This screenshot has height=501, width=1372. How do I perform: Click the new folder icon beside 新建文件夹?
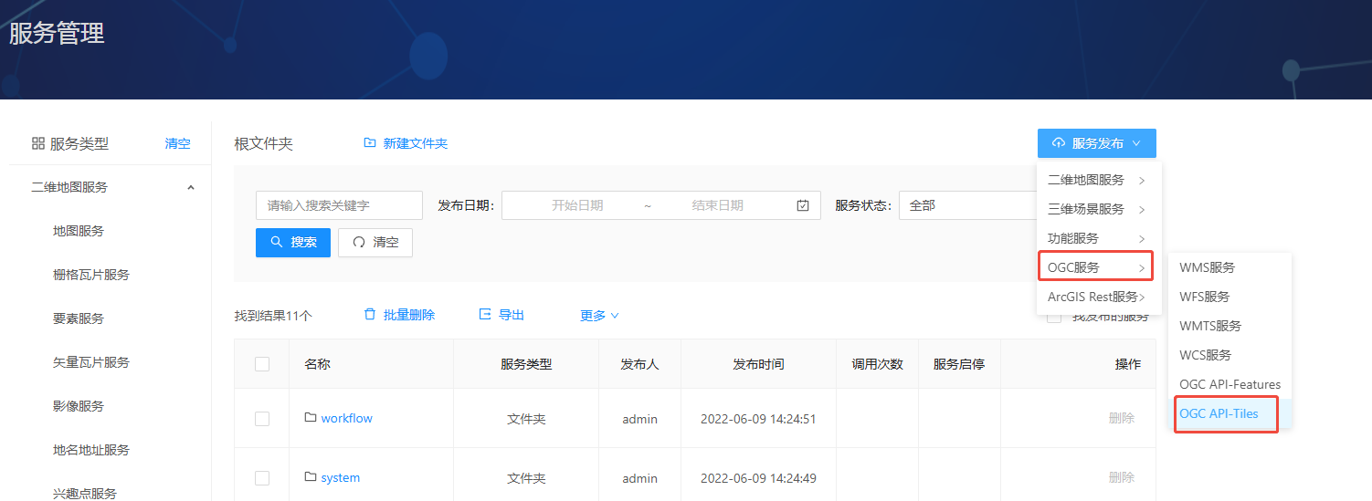coord(369,143)
